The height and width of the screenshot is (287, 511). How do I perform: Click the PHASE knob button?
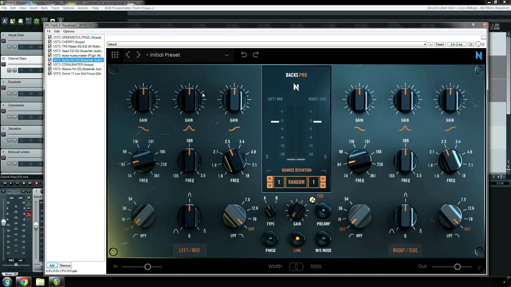(270, 239)
